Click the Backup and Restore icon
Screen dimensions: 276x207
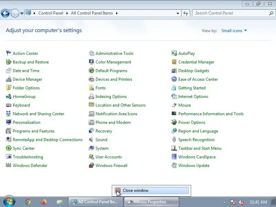pyautogui.click(x=8, y=62)
